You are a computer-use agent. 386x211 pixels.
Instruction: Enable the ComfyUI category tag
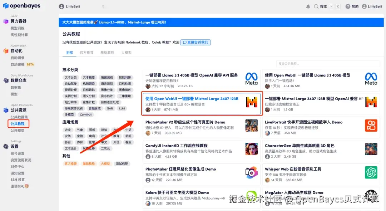(85, 115)
